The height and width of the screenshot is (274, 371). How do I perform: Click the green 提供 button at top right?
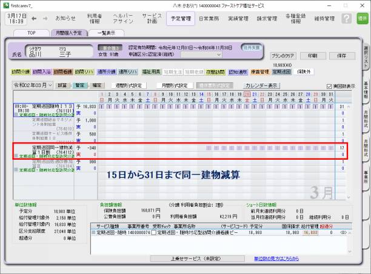(362, 19)
